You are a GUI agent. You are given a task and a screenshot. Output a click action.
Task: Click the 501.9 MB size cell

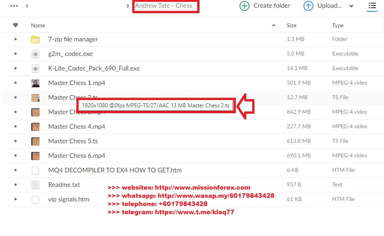click(x=299, y=83)
